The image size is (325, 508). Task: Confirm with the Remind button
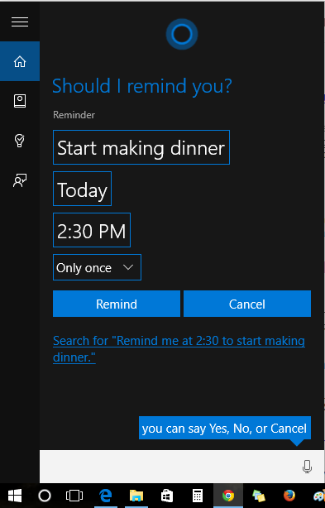click(x=117, y=304)
